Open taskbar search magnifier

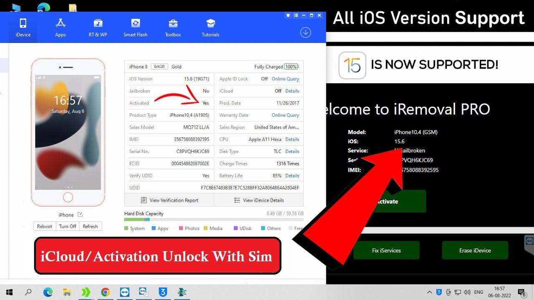click(x=28, y=292)
